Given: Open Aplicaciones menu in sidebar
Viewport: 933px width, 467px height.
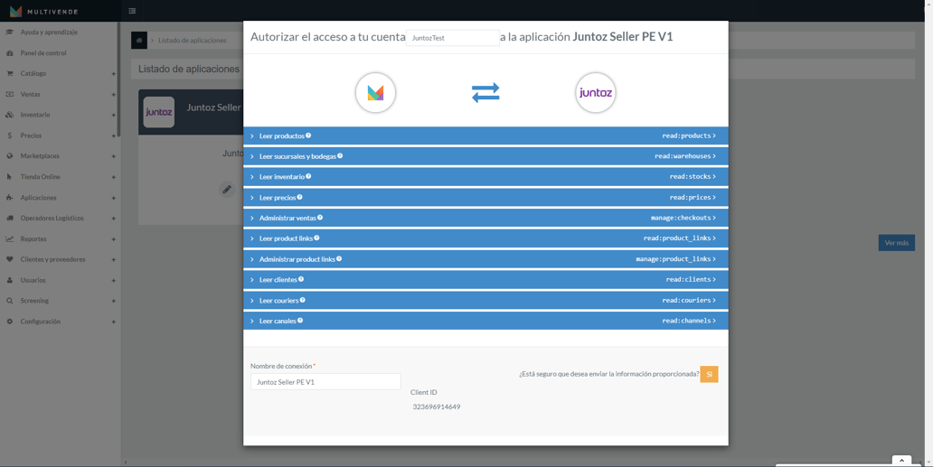Looking at the screenshot, I should (38, 197).
